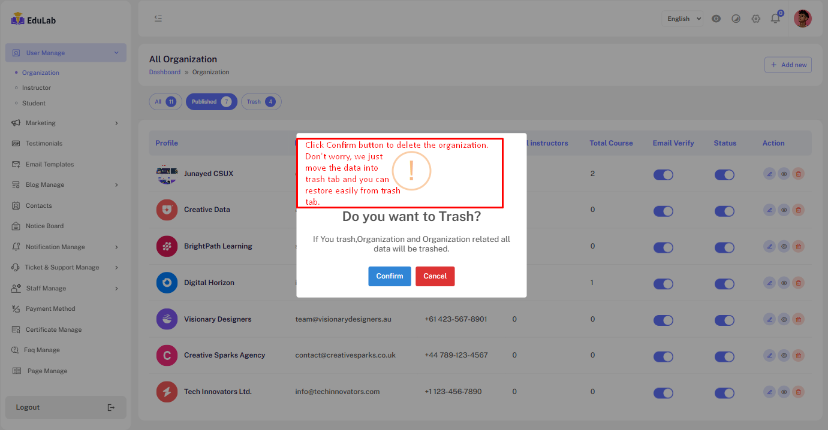Click the red Cancel button

point(435,276)
